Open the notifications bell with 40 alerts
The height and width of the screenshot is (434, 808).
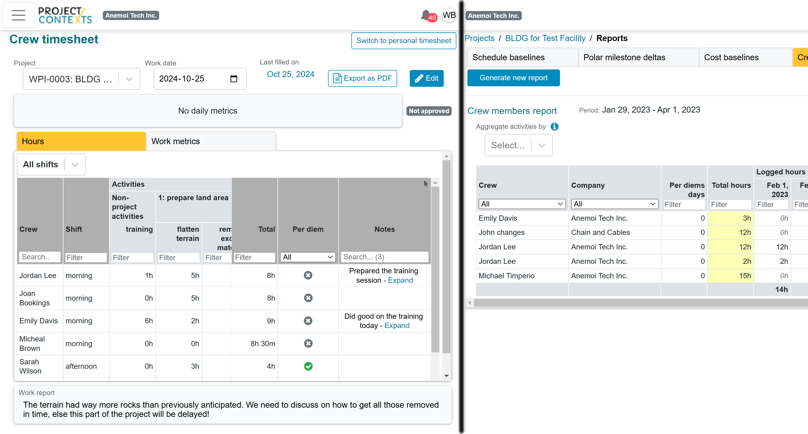pyautogui.click(x=426, y=15)
